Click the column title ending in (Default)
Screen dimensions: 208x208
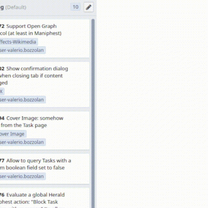[13, 7]
